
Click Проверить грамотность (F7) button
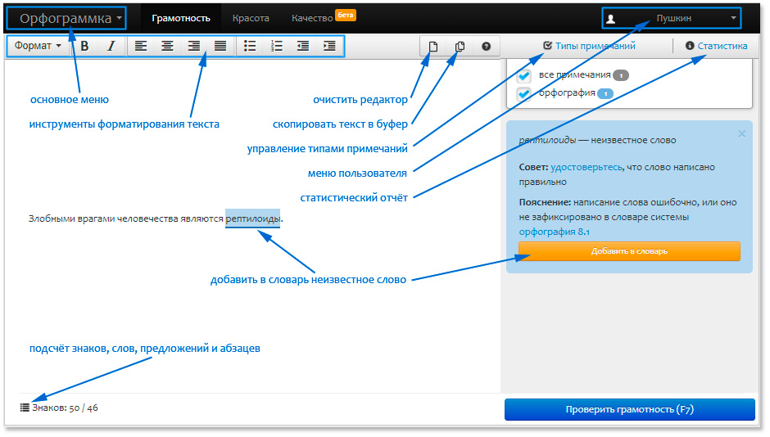pyautogui.click(x=630, y=409)
